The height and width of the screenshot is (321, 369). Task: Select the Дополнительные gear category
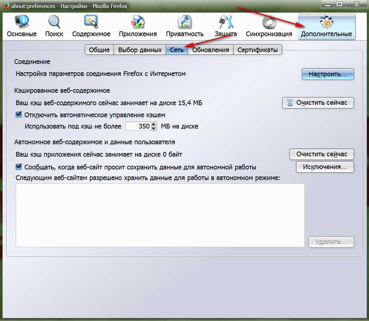pos(326,27)
